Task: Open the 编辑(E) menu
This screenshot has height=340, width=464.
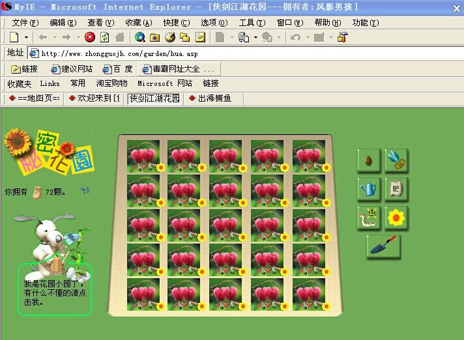Action: 63,23
